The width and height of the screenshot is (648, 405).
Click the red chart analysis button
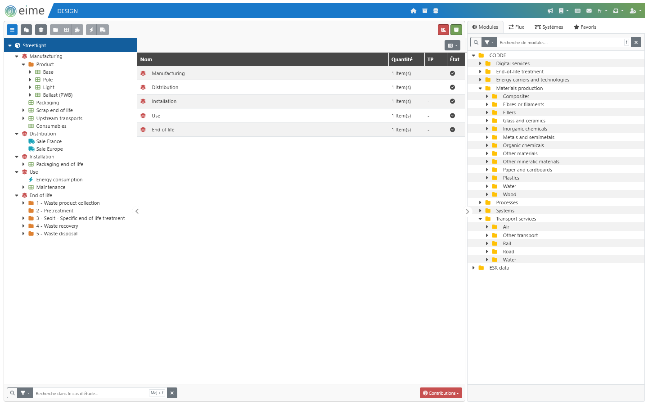[443, 30]
